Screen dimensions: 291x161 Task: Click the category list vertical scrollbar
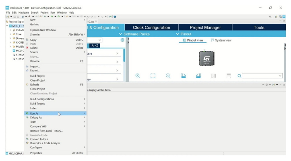(x=124, y=55)
